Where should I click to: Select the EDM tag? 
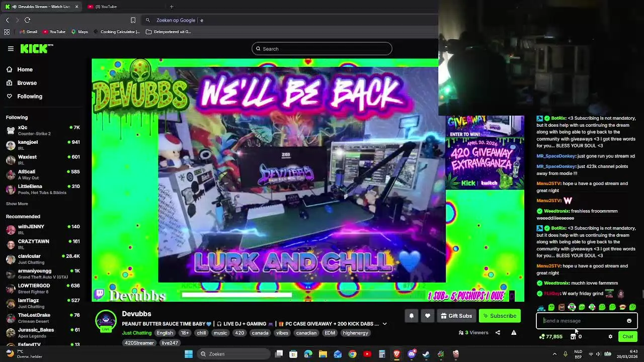(330, 333)
